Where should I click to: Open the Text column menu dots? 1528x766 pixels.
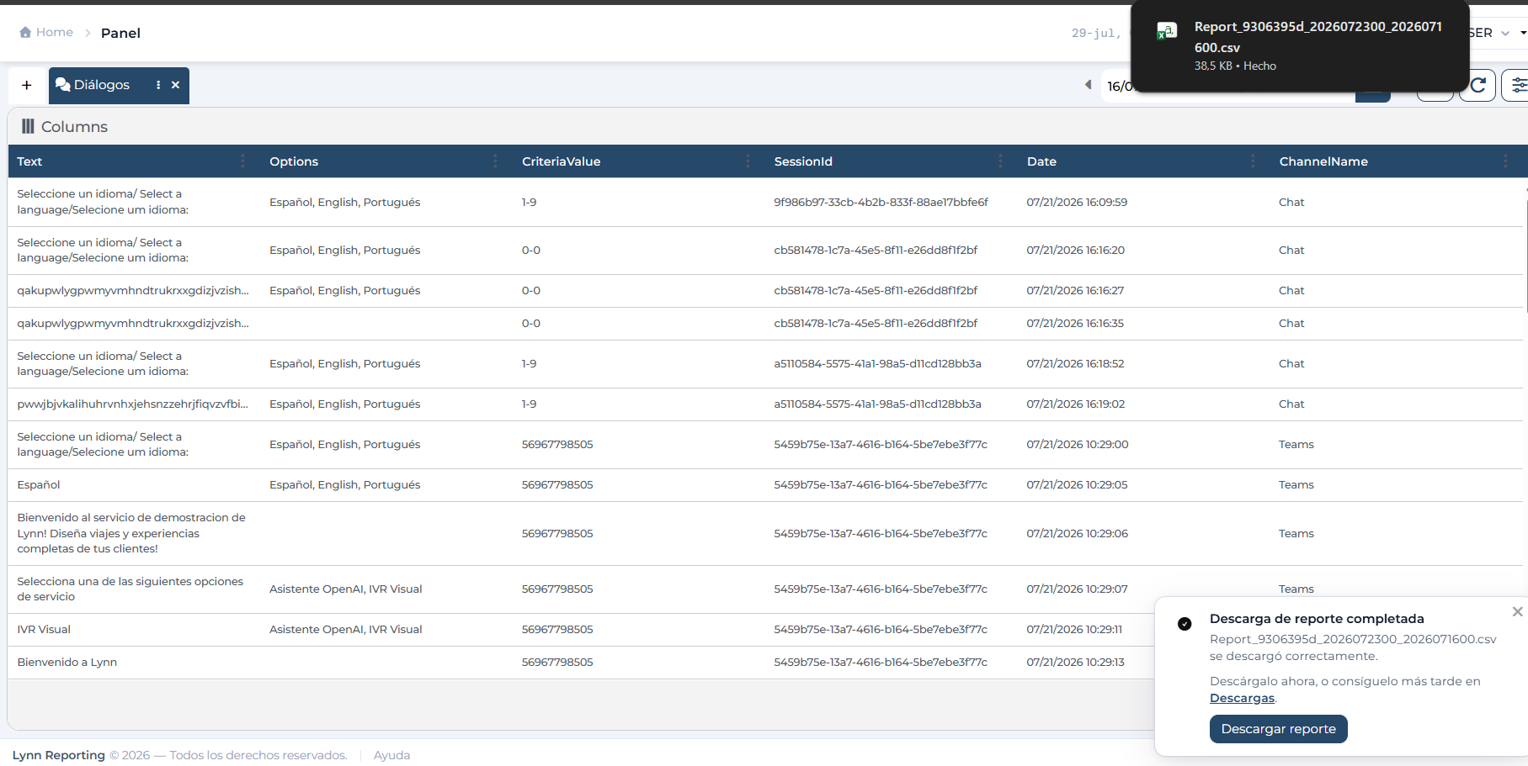tap(242, 161)
